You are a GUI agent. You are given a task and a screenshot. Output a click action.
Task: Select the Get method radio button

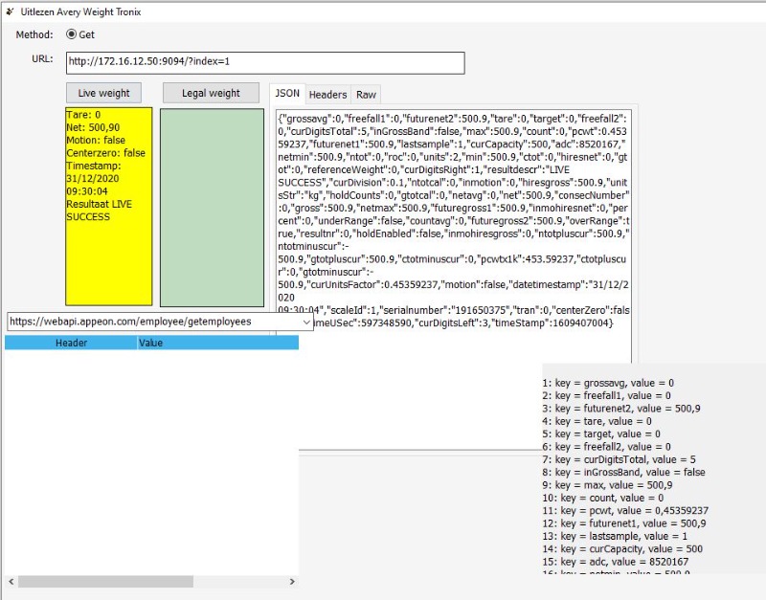tap(71, 34)
